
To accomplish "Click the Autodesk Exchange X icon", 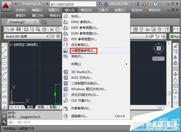I will (137, 4).
